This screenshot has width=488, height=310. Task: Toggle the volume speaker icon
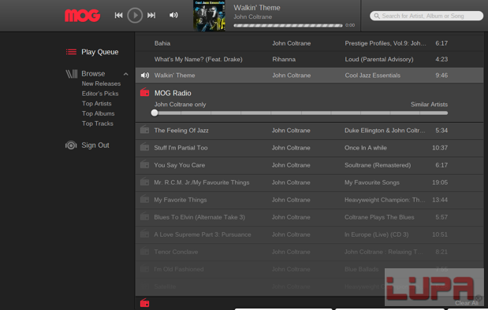coord(173,15)
